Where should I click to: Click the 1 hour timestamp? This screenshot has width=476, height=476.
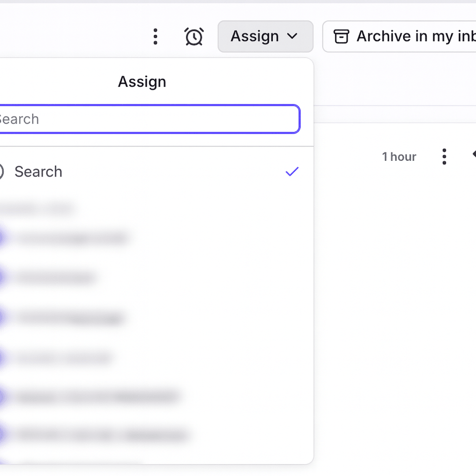[399, 157]
